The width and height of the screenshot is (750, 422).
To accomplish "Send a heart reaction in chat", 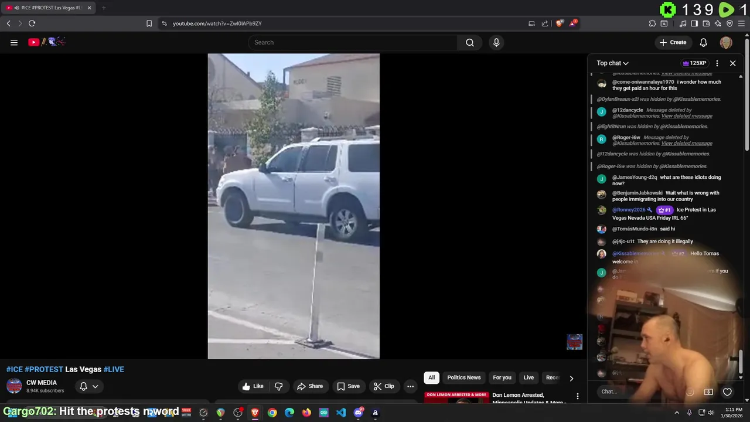I will pyautogui.click(x=727, y=392).
